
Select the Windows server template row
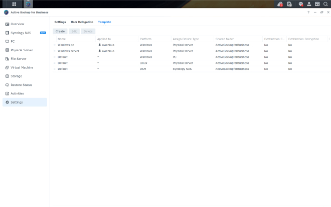tap(192, 51)
